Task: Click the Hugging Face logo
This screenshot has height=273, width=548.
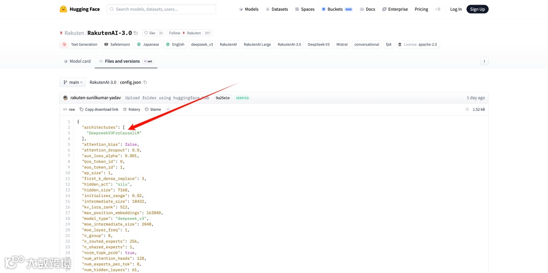Action: pos(79,9)
